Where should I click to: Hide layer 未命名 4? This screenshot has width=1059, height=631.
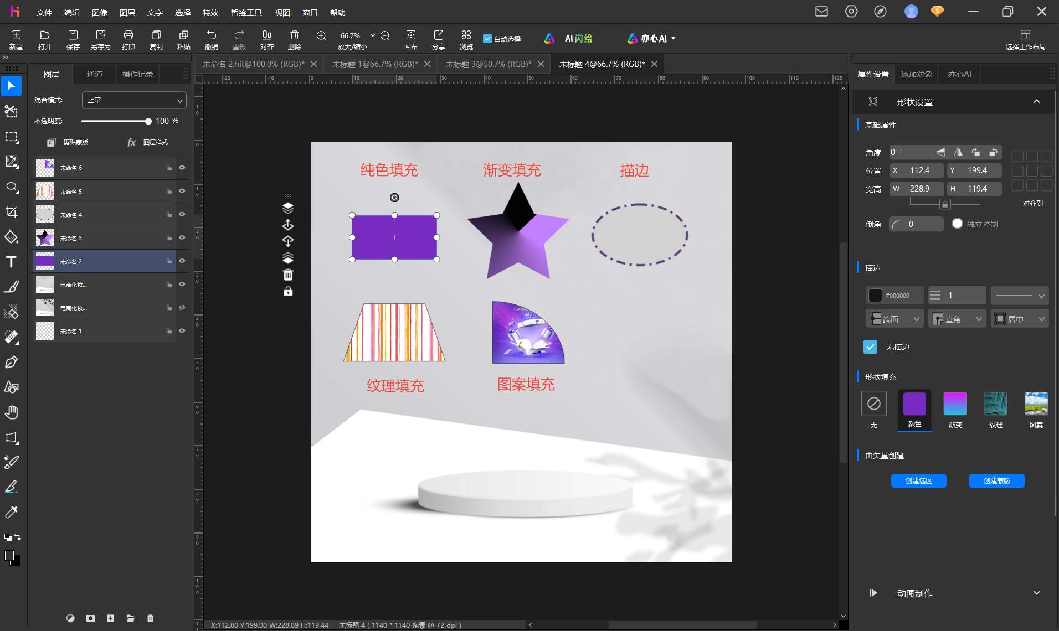point(182,214)
